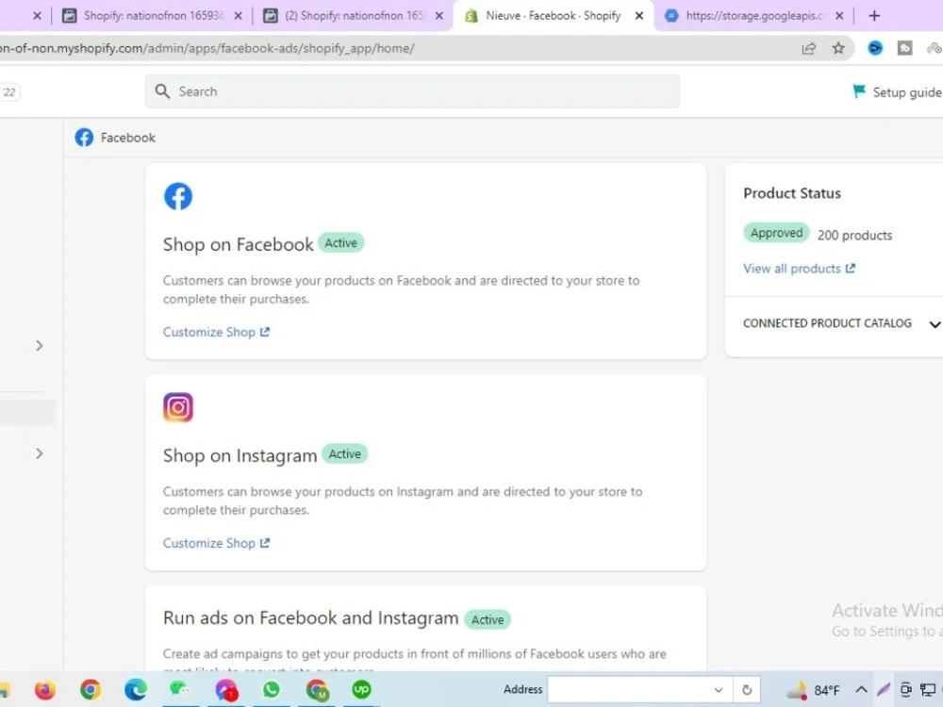Click the search magnifier icon

coord(162,91)
